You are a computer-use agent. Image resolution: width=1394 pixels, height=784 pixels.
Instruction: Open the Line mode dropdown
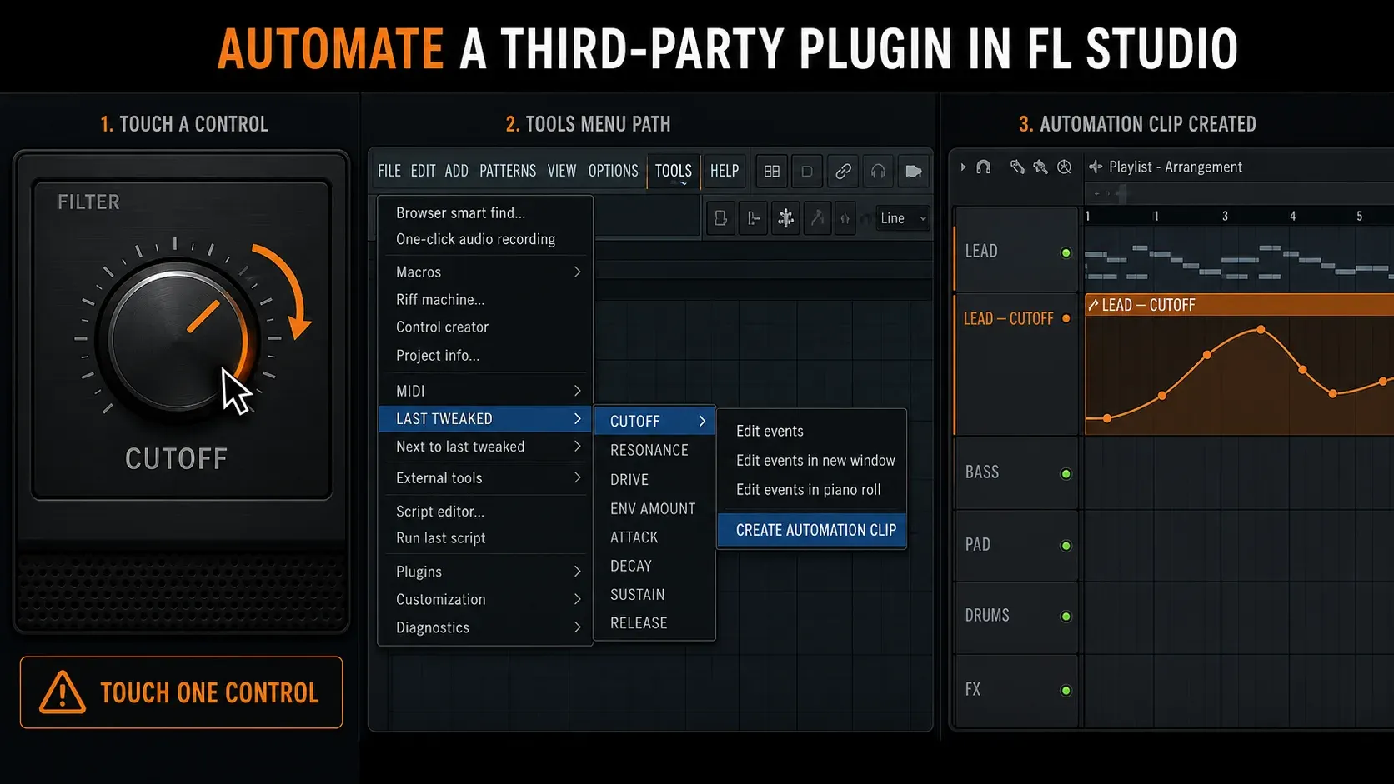(x=902, y=218)
